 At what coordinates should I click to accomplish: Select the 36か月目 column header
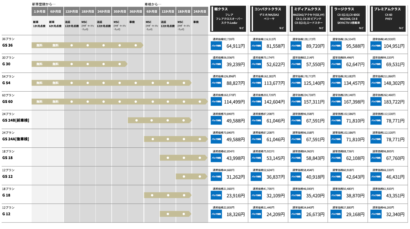pos(136,12)
